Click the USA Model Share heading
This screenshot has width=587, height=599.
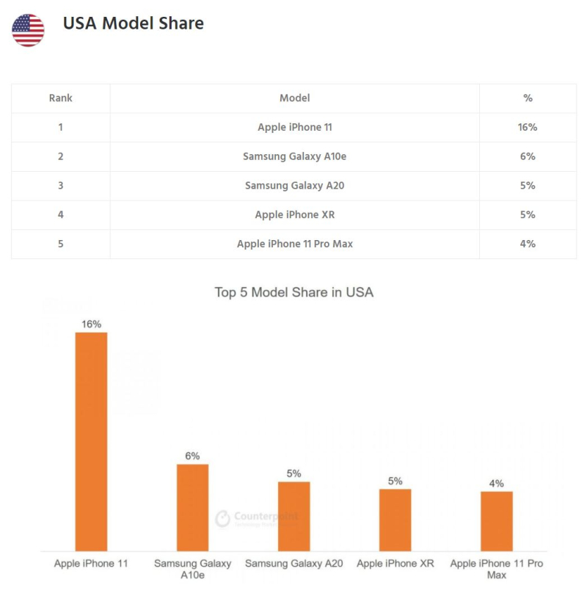pyautogui.click(x=133, y=23)
